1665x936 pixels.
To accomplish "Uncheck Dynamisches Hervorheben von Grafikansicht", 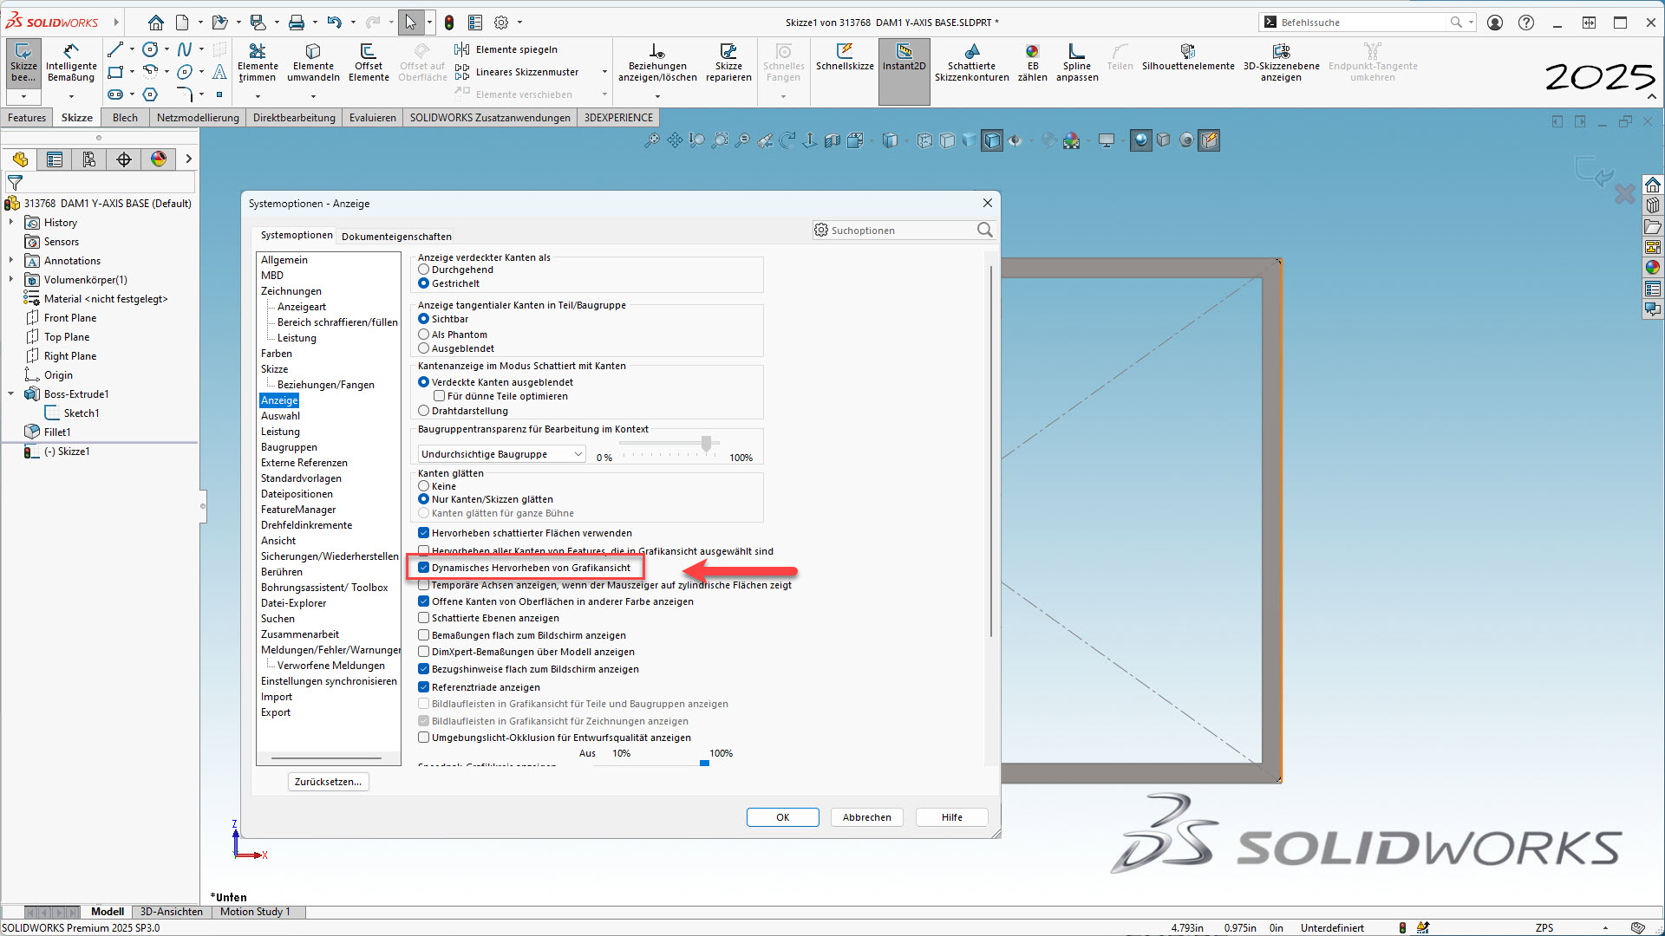I will coord(424,568).
